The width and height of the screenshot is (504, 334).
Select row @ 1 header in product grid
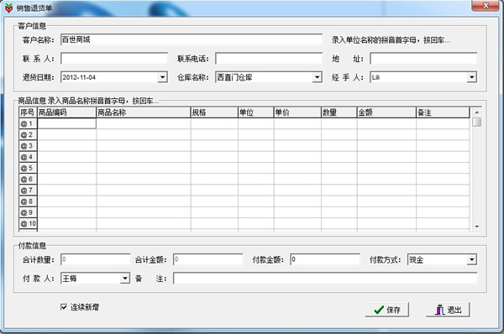[28, 123]
